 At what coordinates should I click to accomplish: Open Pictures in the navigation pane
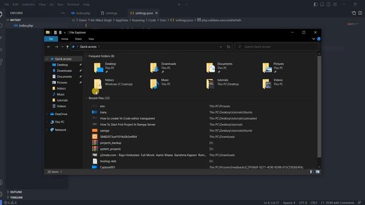59,83
